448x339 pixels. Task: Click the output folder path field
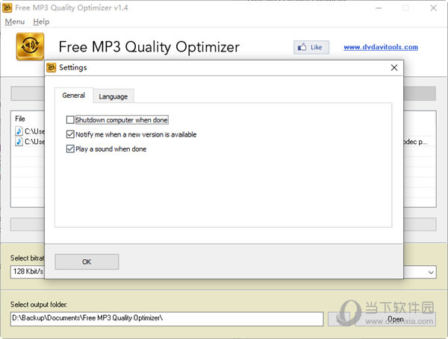click(167, 319)
